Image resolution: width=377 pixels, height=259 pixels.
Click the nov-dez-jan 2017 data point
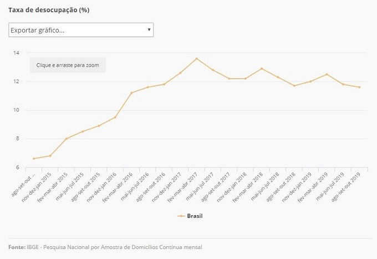click(x=180, y=73)
